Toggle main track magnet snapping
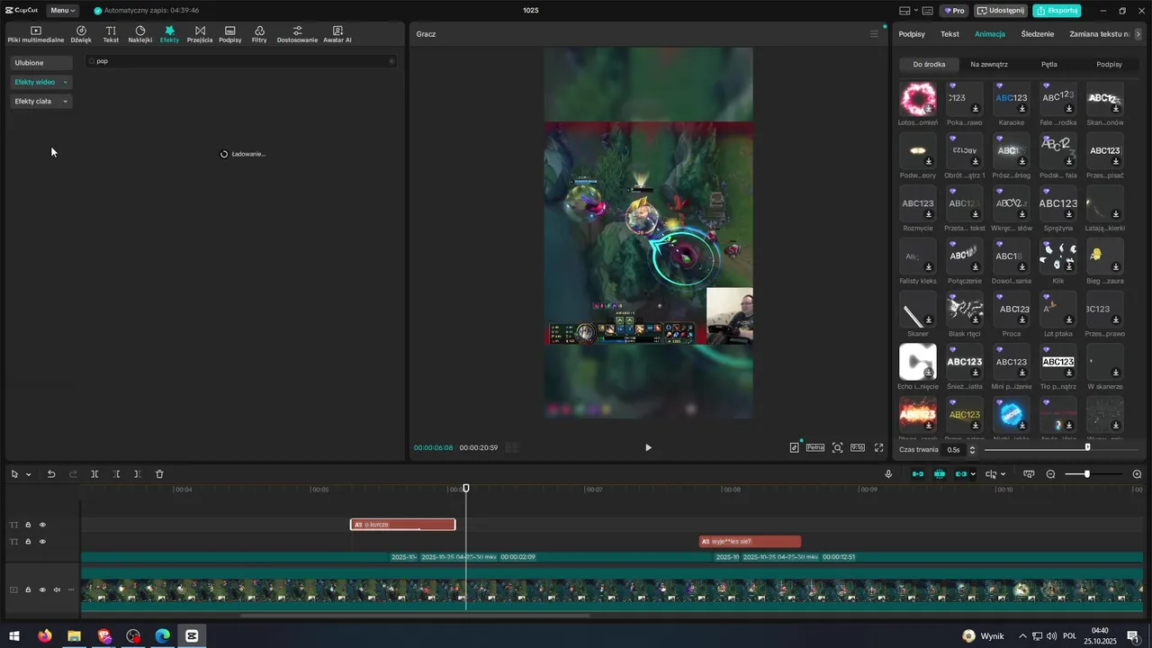The width and height of the screenshot is (1152, 648). point(918,474)
